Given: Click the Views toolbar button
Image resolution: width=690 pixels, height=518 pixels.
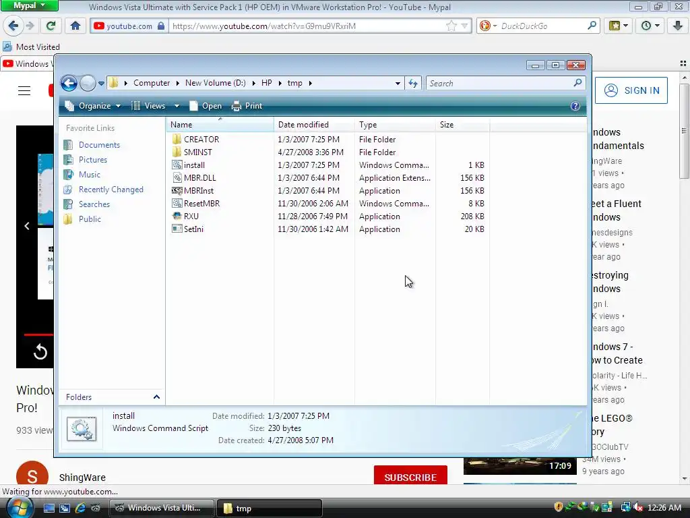Looking at the screenshot, I should tap(149, 106).
